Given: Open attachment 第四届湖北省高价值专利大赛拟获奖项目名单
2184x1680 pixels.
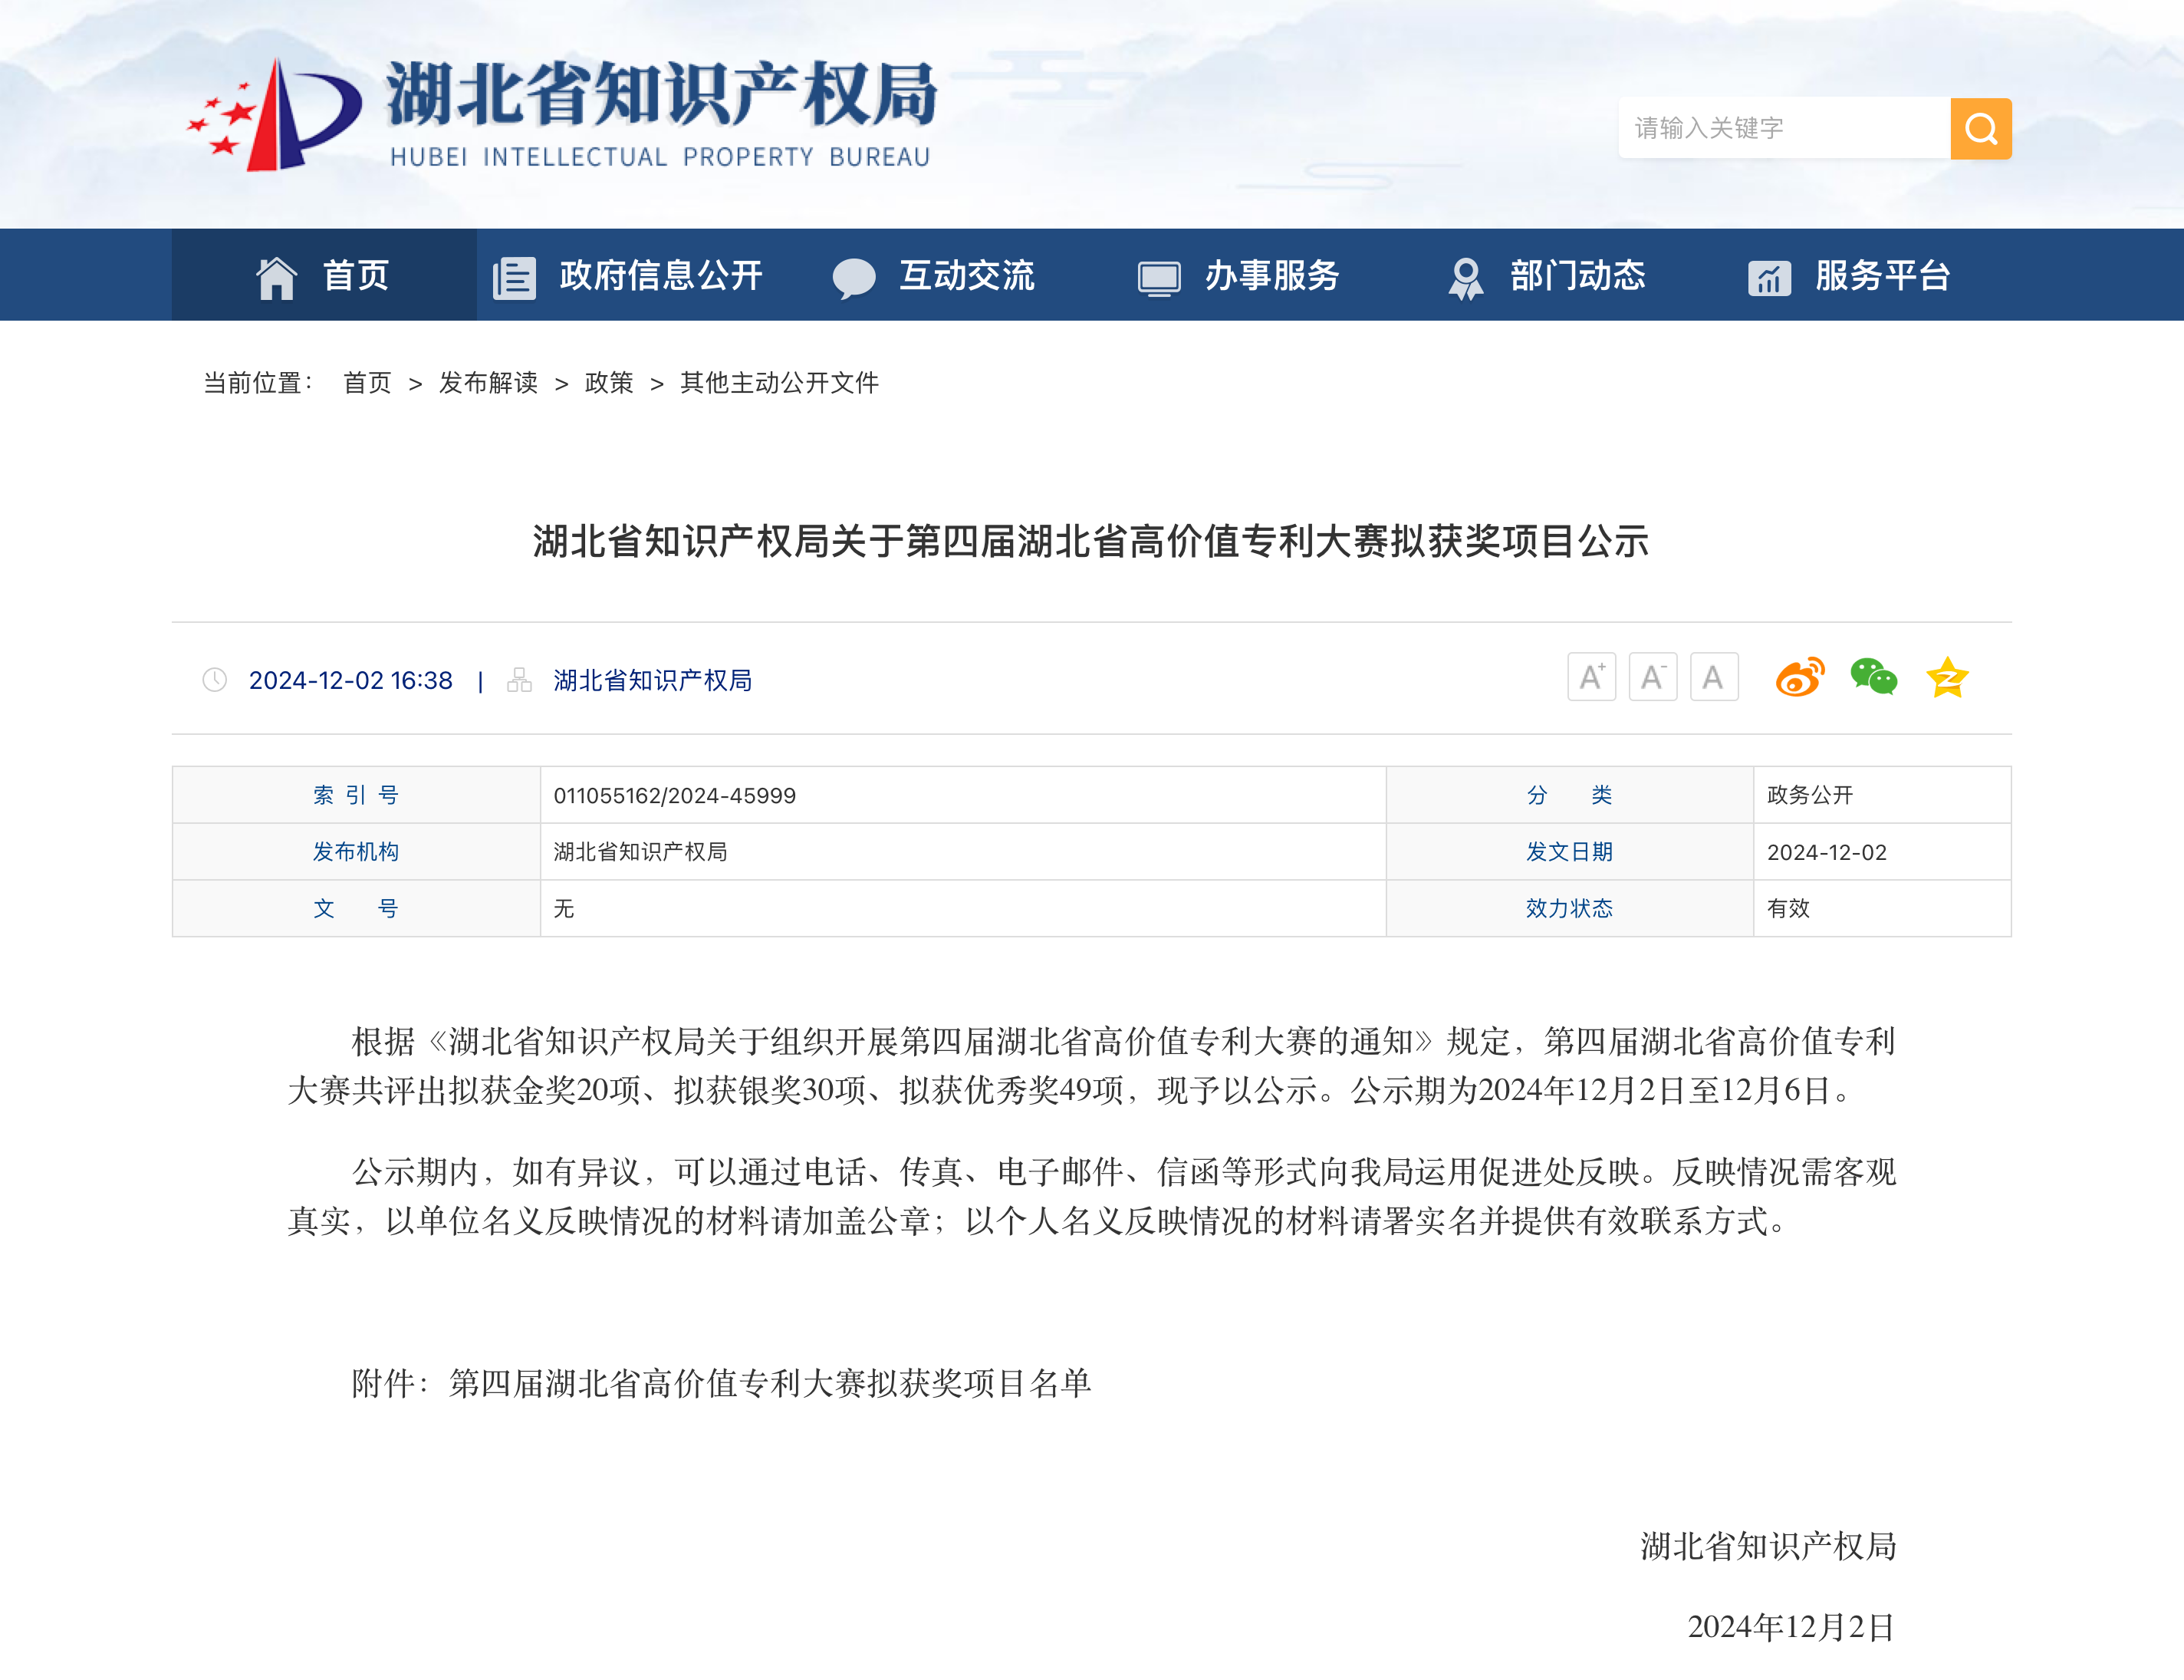Looking at the screenshot, I should pos(770,1383).
